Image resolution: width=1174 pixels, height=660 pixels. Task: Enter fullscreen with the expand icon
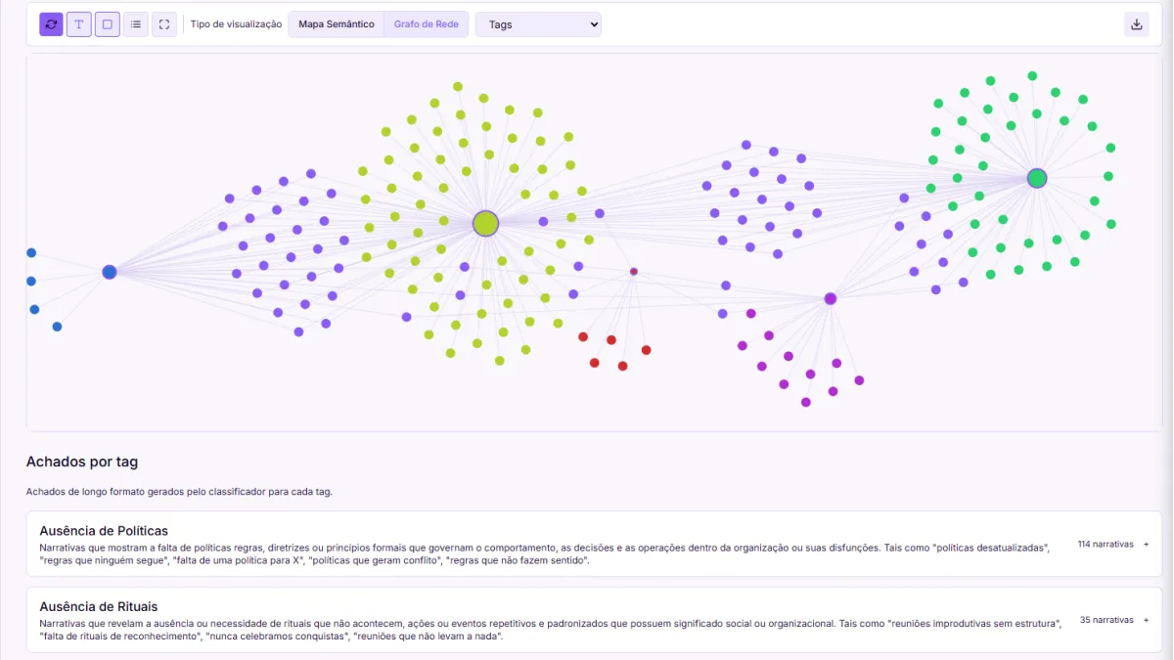164,24
